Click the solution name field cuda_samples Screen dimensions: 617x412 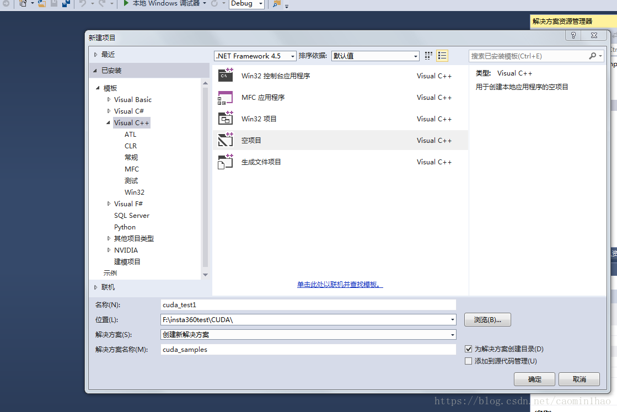click(308, 350)
